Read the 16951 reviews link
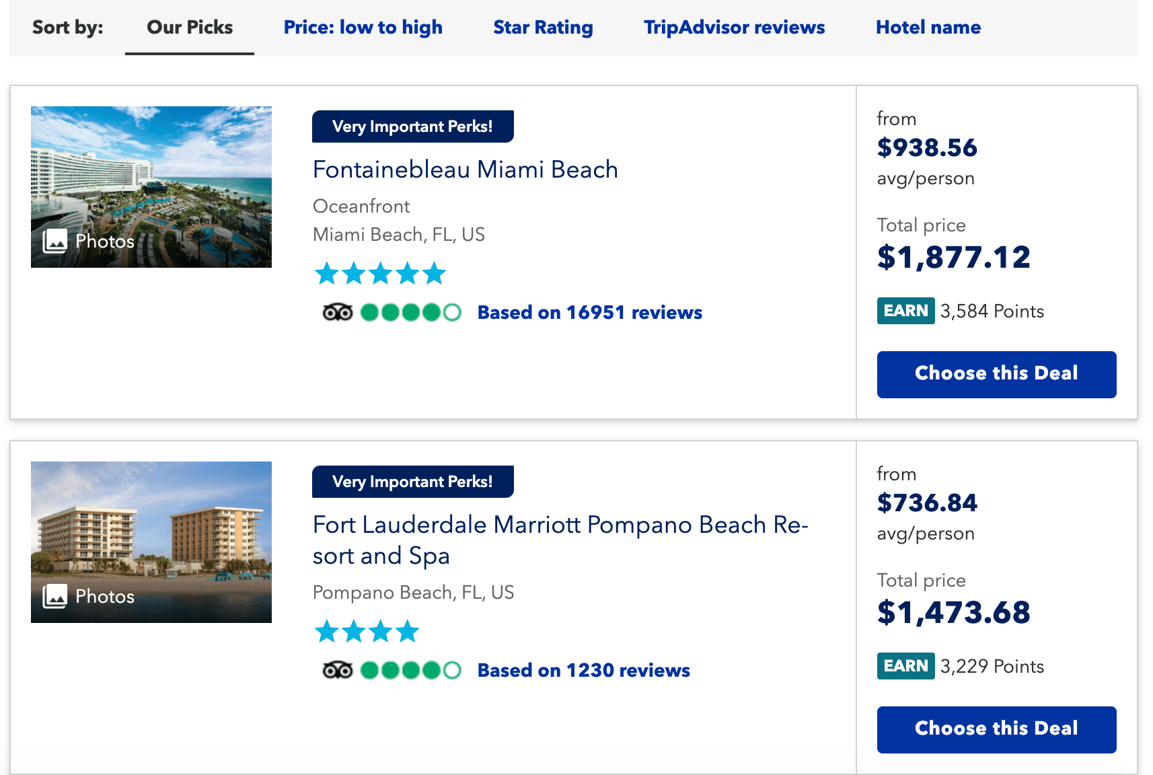Screen dimensions: 1153x775 pos(589,313)
